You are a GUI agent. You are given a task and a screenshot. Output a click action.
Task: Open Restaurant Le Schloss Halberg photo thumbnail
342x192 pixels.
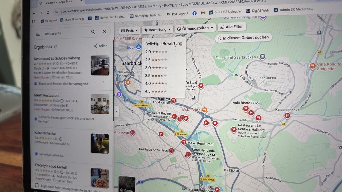point(100,65)
